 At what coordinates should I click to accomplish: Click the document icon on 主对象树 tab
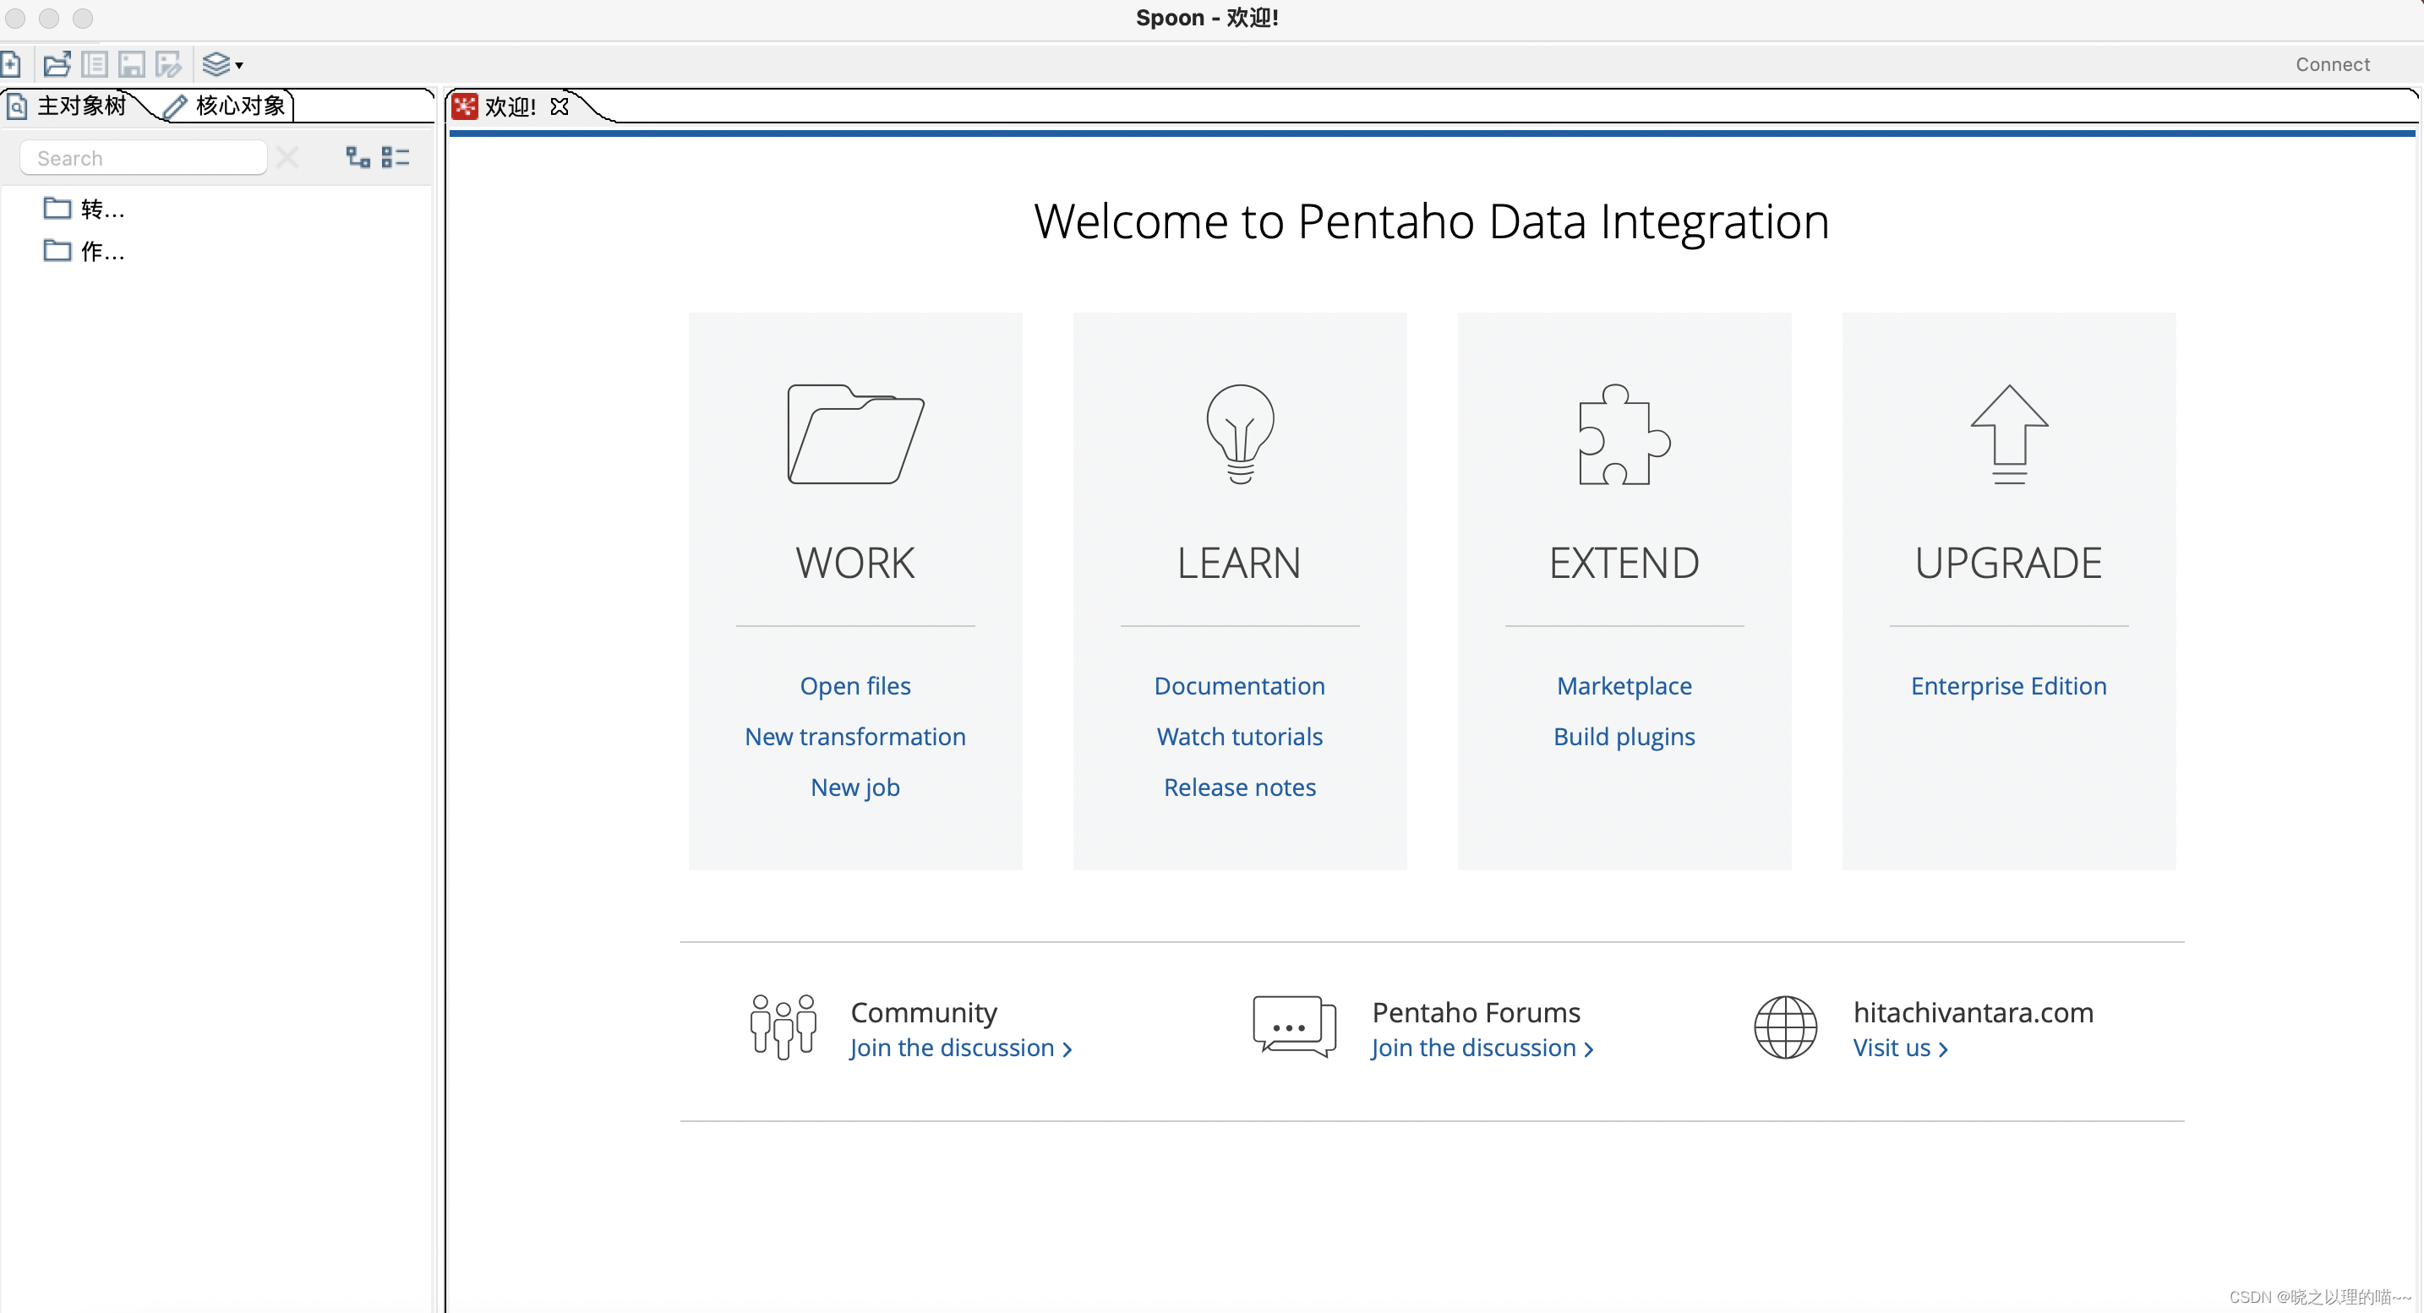(x=17, y=106)
